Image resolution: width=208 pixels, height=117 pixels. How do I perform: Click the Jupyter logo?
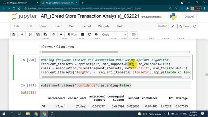point(24,16)
